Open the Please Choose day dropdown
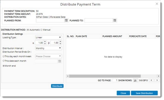Screen dimensions: 164x100 click(48, 56)
